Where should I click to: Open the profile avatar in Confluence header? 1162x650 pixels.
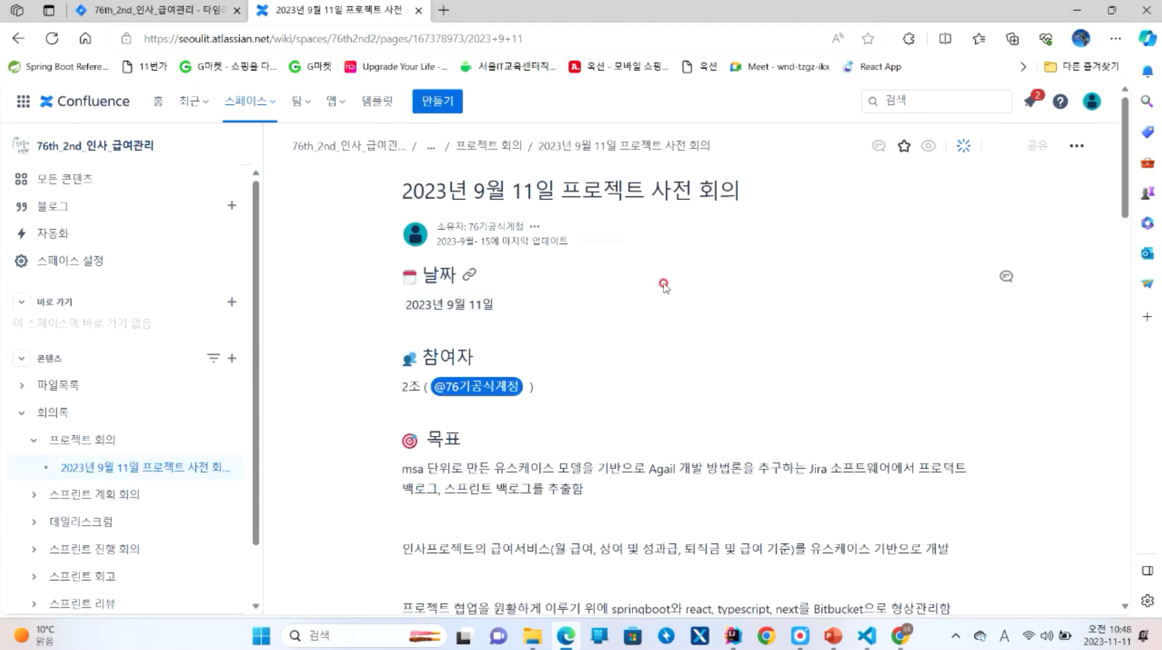point(1092,101)
